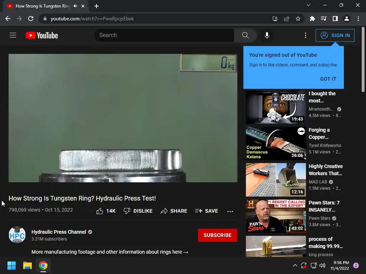
Task: Select the 'How Strong Is Tungsten Ring' tab
Action: (43, 6)
